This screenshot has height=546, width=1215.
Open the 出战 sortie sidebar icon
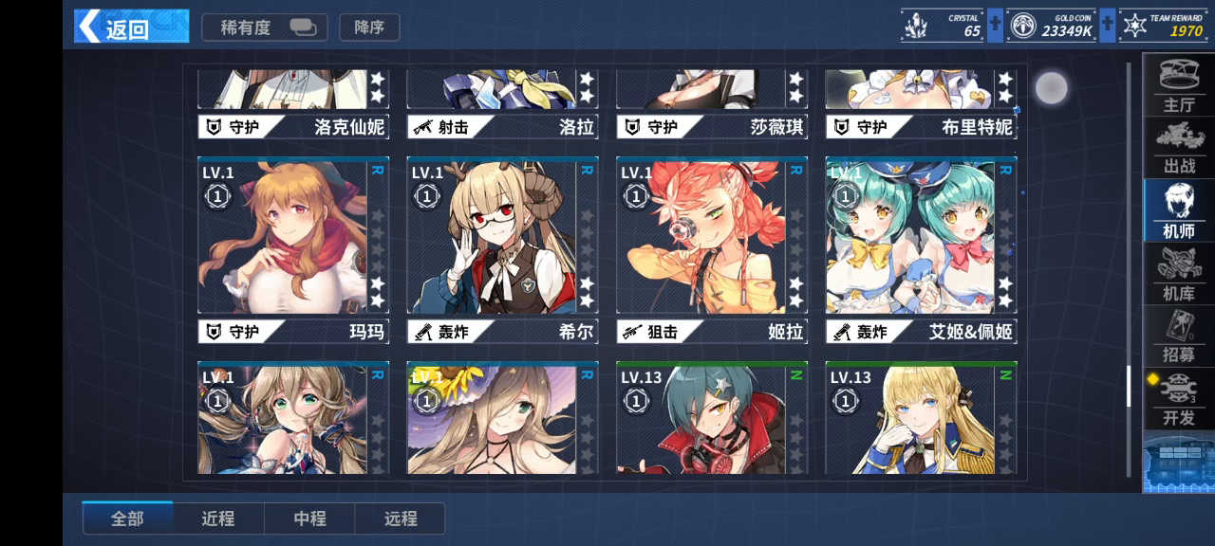(x=1178, y=148)
